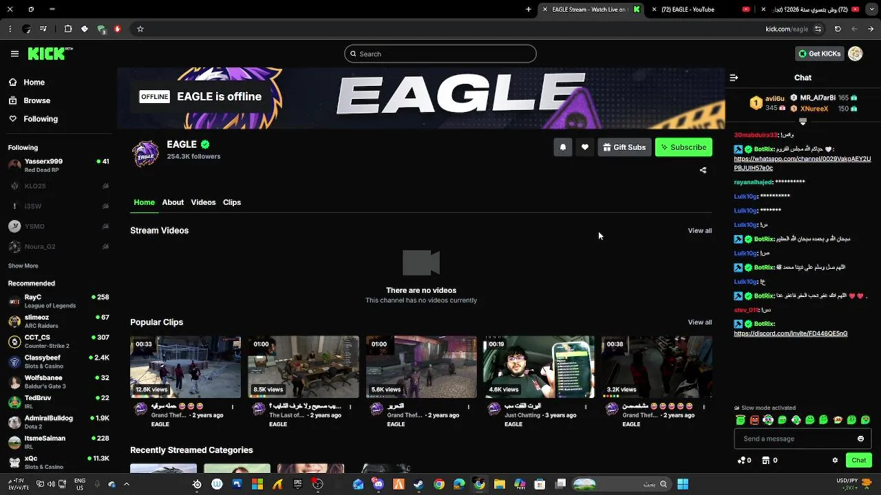
Task: Open xQc recommended channel
Action: pyautogui.click(x=59, y=462)
